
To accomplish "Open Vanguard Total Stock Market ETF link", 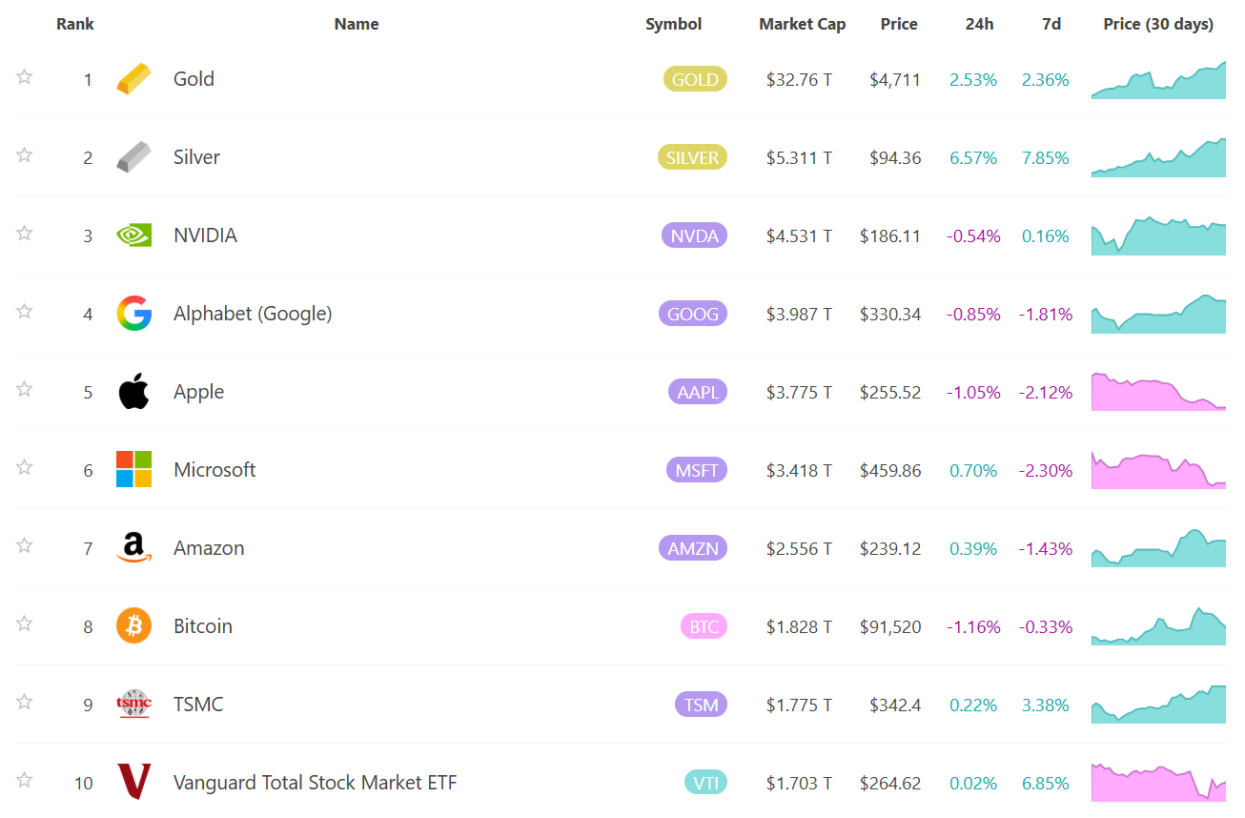I will [x=316, y=783].
